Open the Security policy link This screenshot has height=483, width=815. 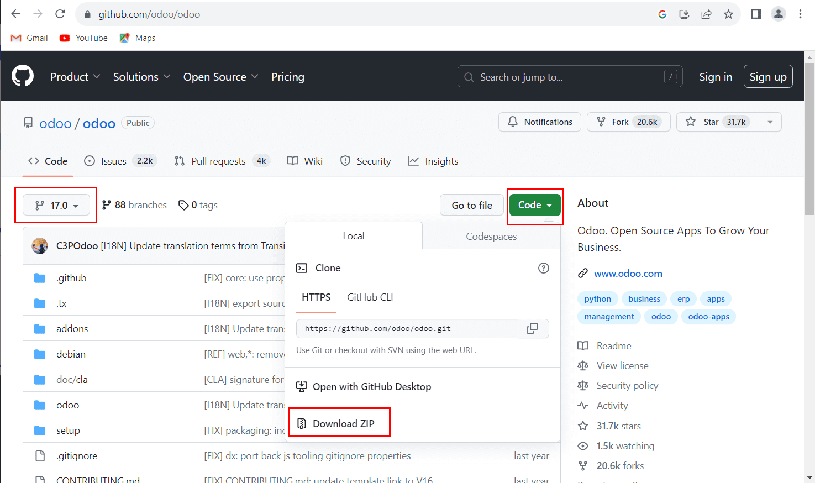point(628,386)
